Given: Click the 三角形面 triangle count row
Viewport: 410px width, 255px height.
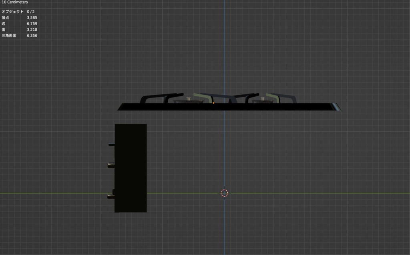Looking at the screenshot, I should pos(19,36).
